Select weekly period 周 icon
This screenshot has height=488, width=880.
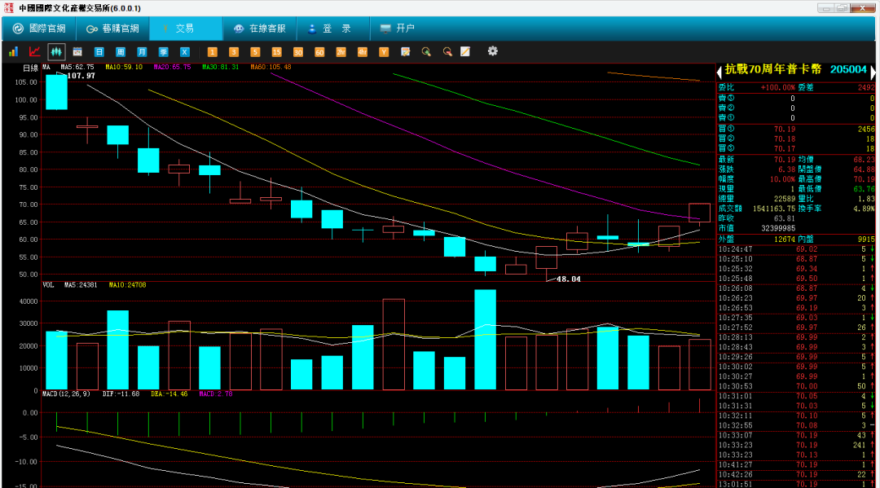click(120, 51)
